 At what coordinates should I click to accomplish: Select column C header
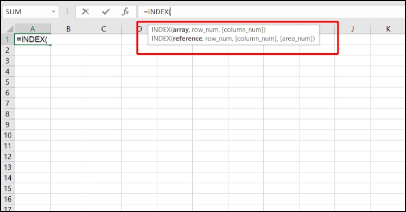(104, 29)
